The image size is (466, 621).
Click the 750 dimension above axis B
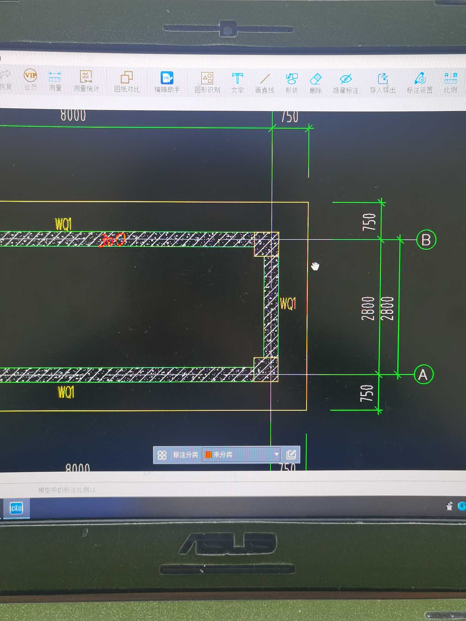point(369,222)
